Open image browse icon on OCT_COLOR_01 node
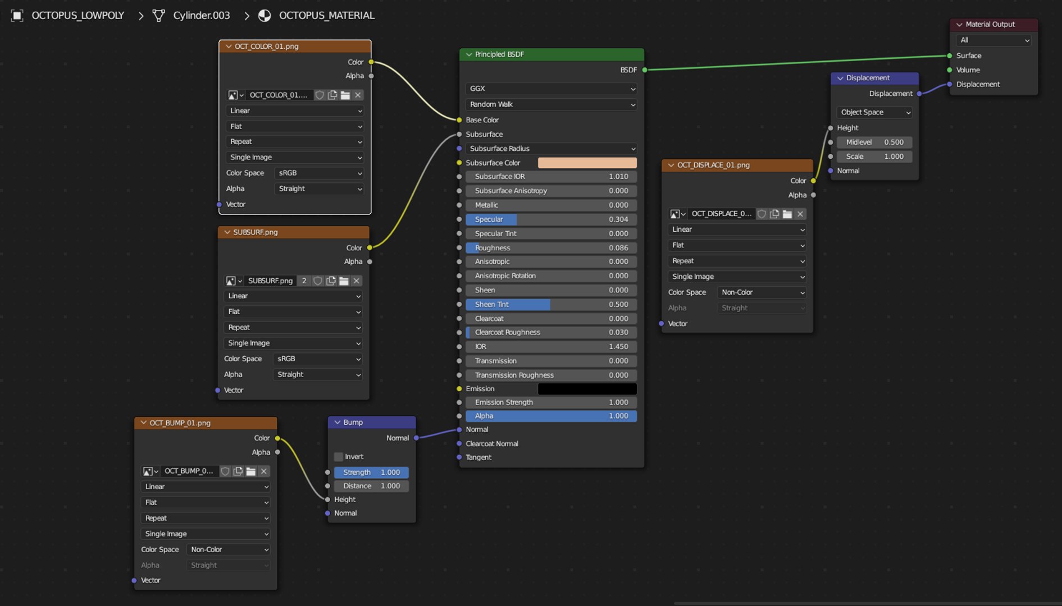This screenshot has width=1062, height=606. pyautogui.click(x=235, y=95)
